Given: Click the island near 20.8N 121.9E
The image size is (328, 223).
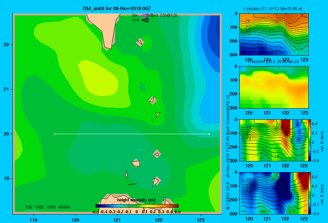Looking at the screenshot, I should [x=153, y=100].
